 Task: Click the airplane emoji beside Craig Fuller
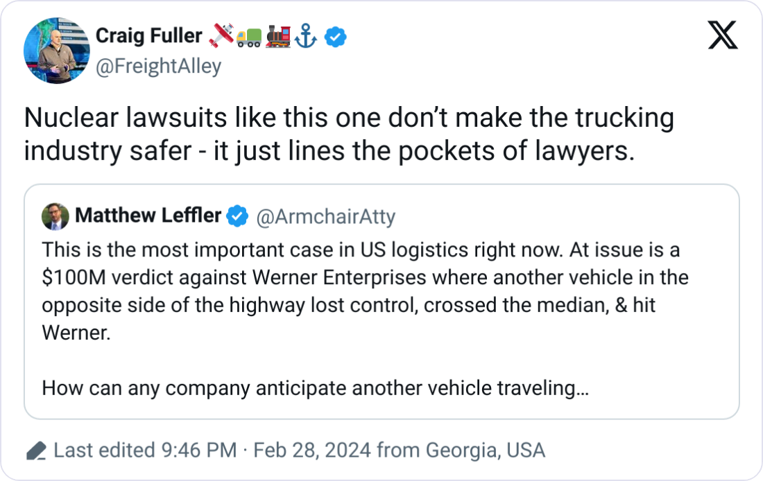(x=221, y=37)
